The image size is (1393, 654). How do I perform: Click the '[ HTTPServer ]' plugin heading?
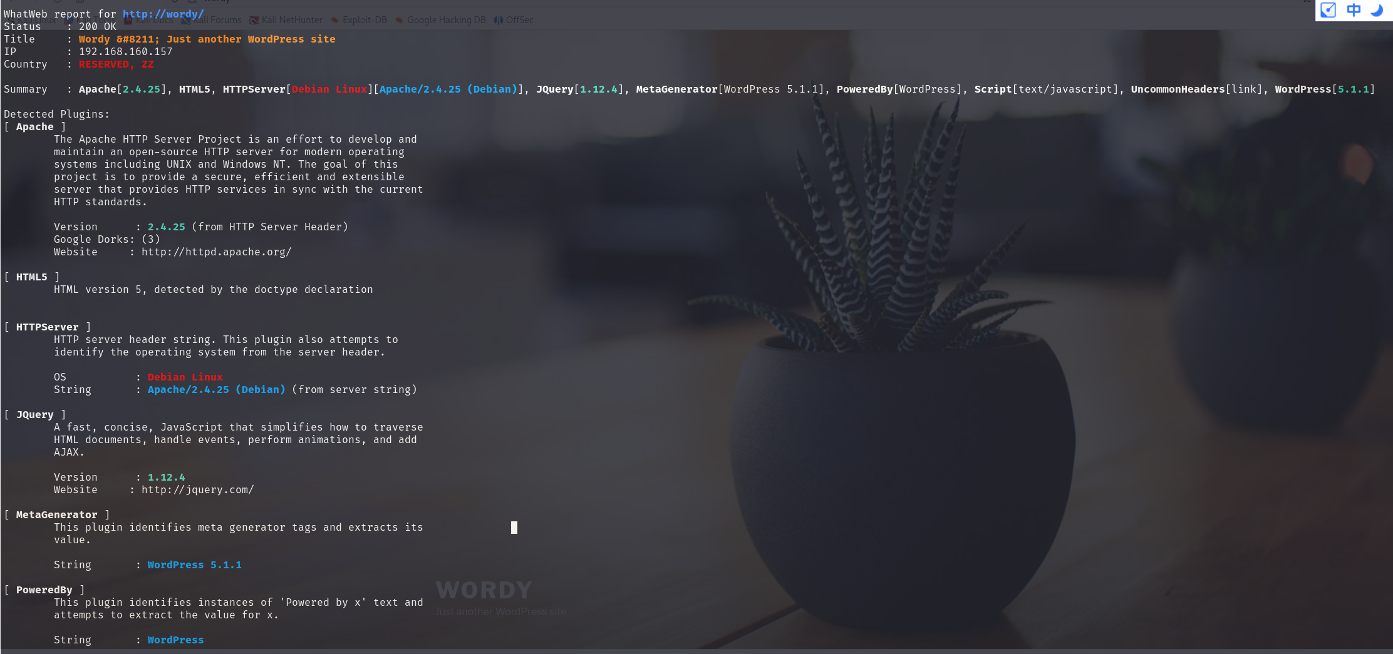pyautogui.click(x=48, y=327)
